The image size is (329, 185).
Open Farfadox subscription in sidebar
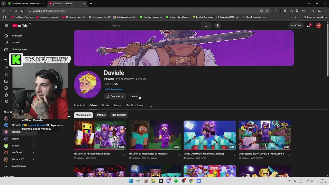click(x=19, y=153)
